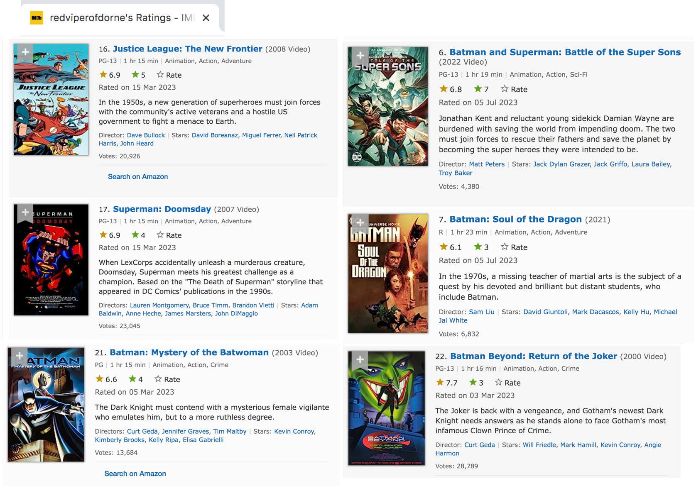This screenshot has width=696, height=486.
Task: Open Jennifer Graves director link
Action: 185,432
